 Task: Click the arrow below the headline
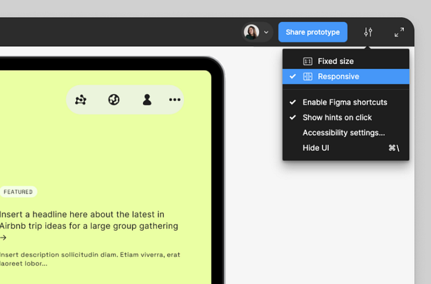3,238
